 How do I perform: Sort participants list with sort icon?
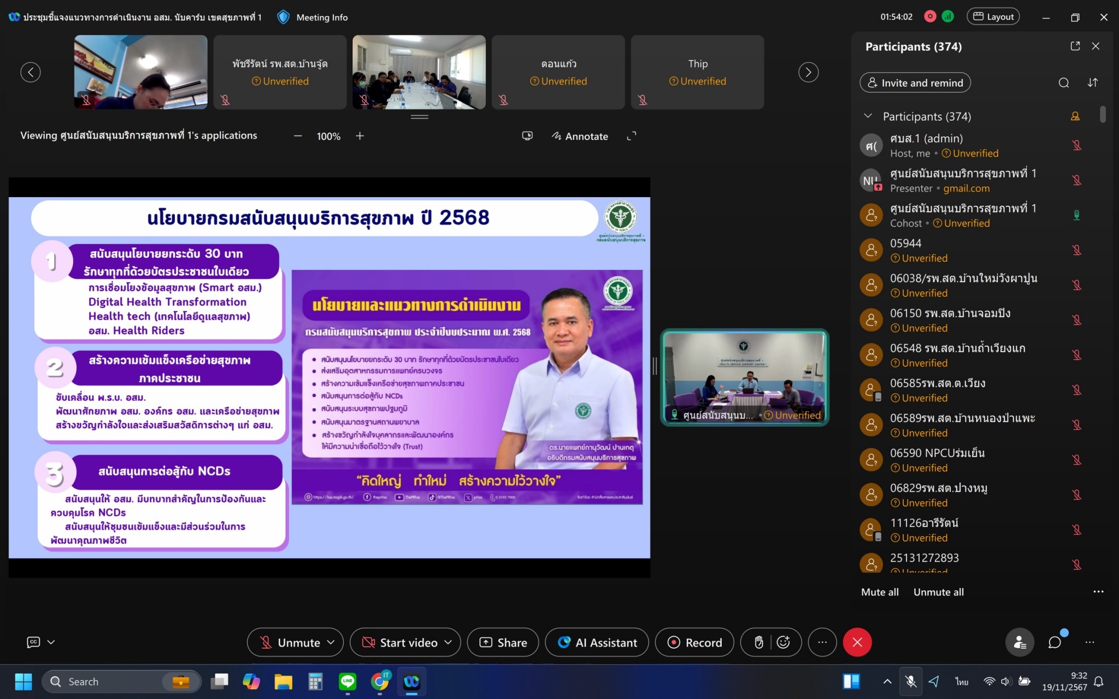coord(1092,82)
